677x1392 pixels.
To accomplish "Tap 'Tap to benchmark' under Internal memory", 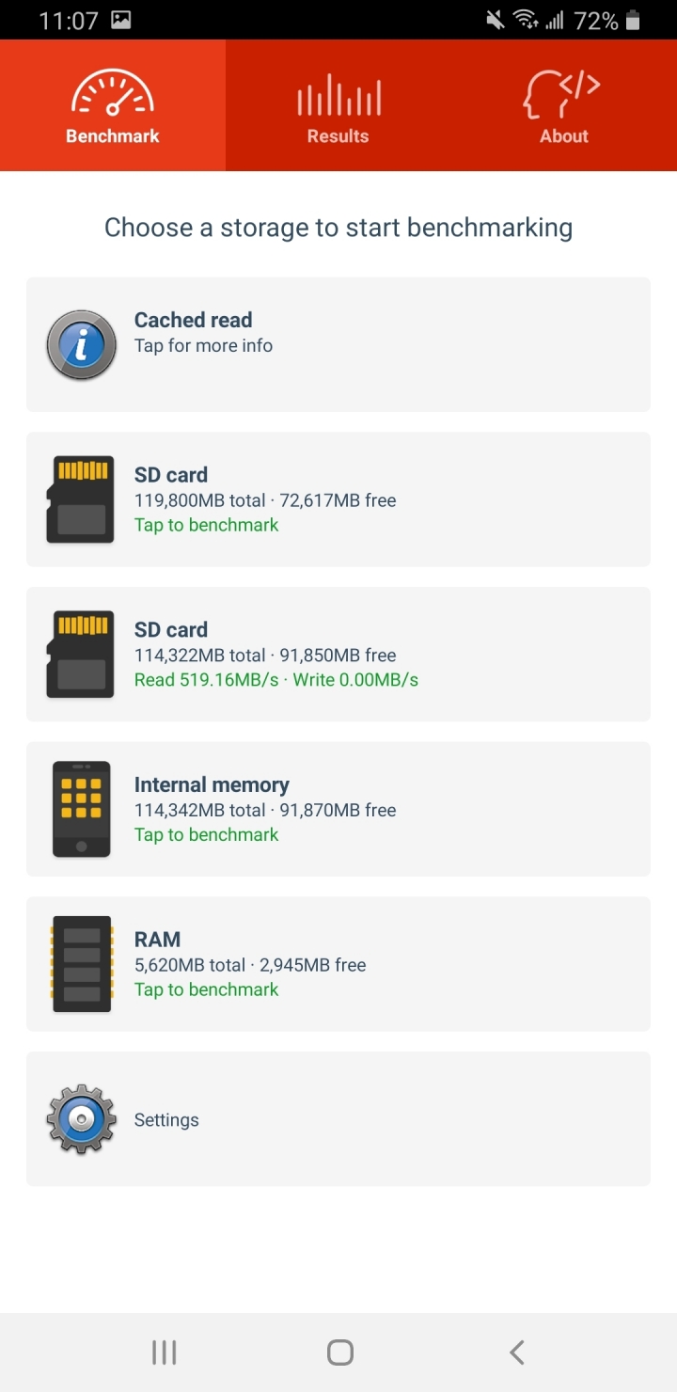I will 207,834.
